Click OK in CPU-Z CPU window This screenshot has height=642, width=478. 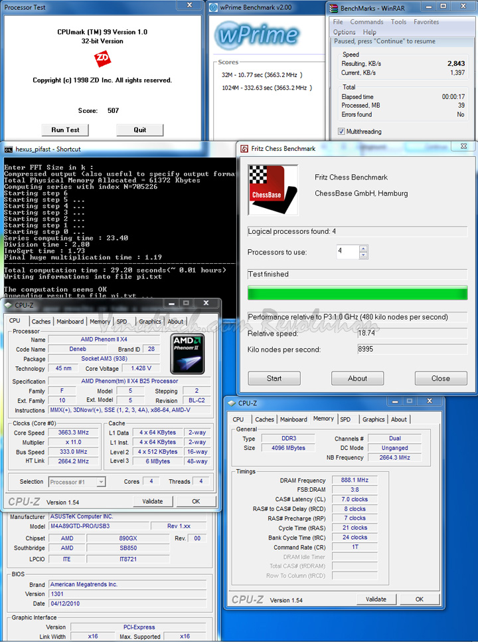[196, 501]
